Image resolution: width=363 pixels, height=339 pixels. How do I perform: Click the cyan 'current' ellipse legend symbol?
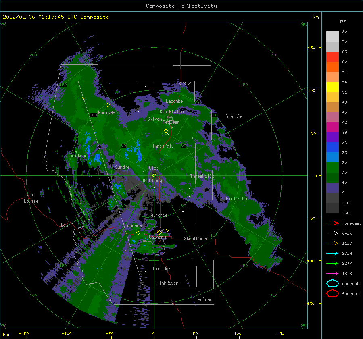pyautogui.click(x=332, y=283)
